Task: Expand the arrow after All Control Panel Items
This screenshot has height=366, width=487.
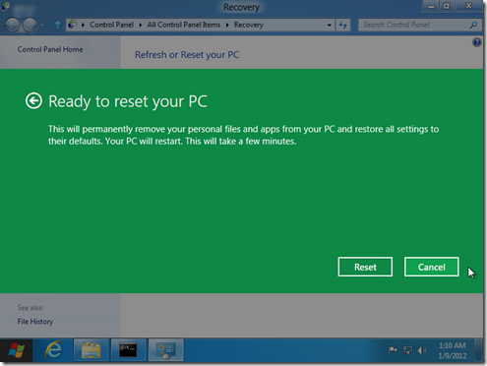Action: [x=227, y=25]
